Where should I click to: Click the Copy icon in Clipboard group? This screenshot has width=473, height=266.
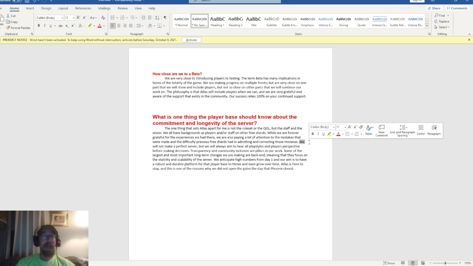[x=8, y=22]
